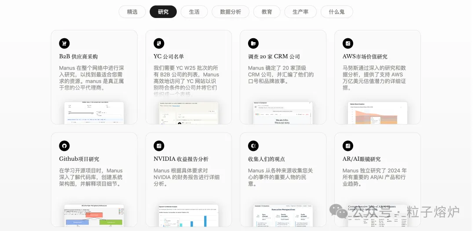Click description text starting Manus 根据具体要求对

[186, 177]
